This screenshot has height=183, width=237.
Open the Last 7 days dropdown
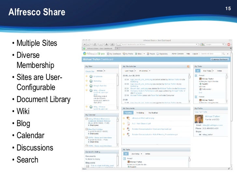[135, 71]
